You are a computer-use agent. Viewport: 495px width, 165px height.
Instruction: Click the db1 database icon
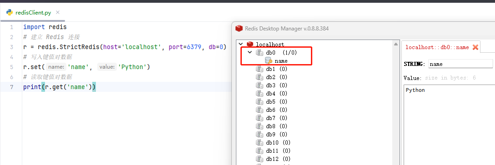260,69
